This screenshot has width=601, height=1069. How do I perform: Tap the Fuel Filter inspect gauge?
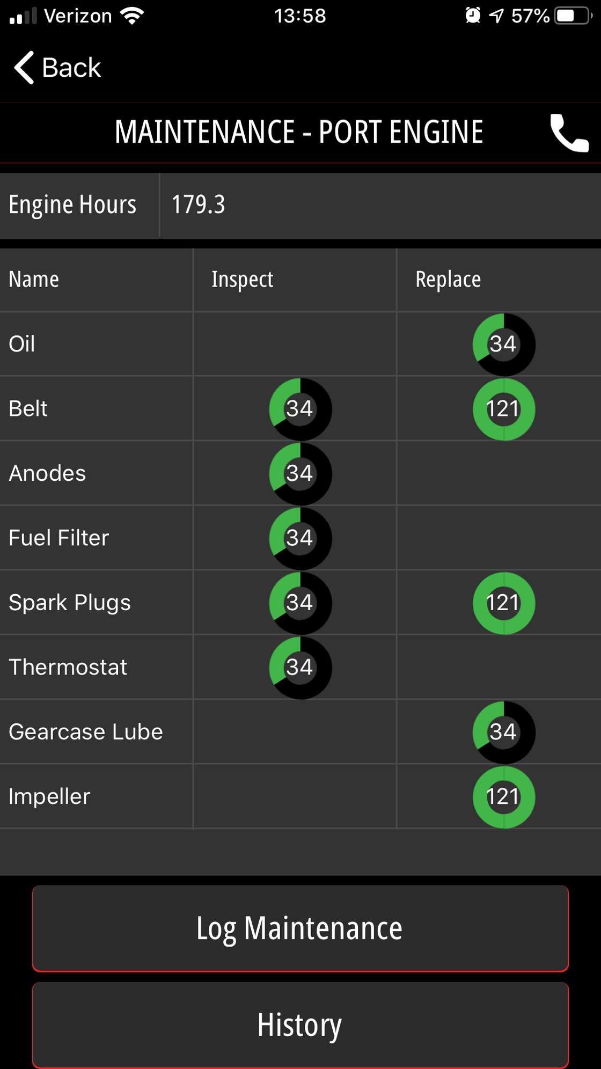(300, 538)
